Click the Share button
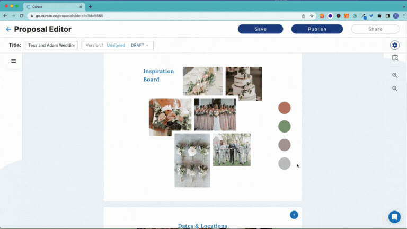Screen dimensions: 407x229 click(x=375, y=29)
